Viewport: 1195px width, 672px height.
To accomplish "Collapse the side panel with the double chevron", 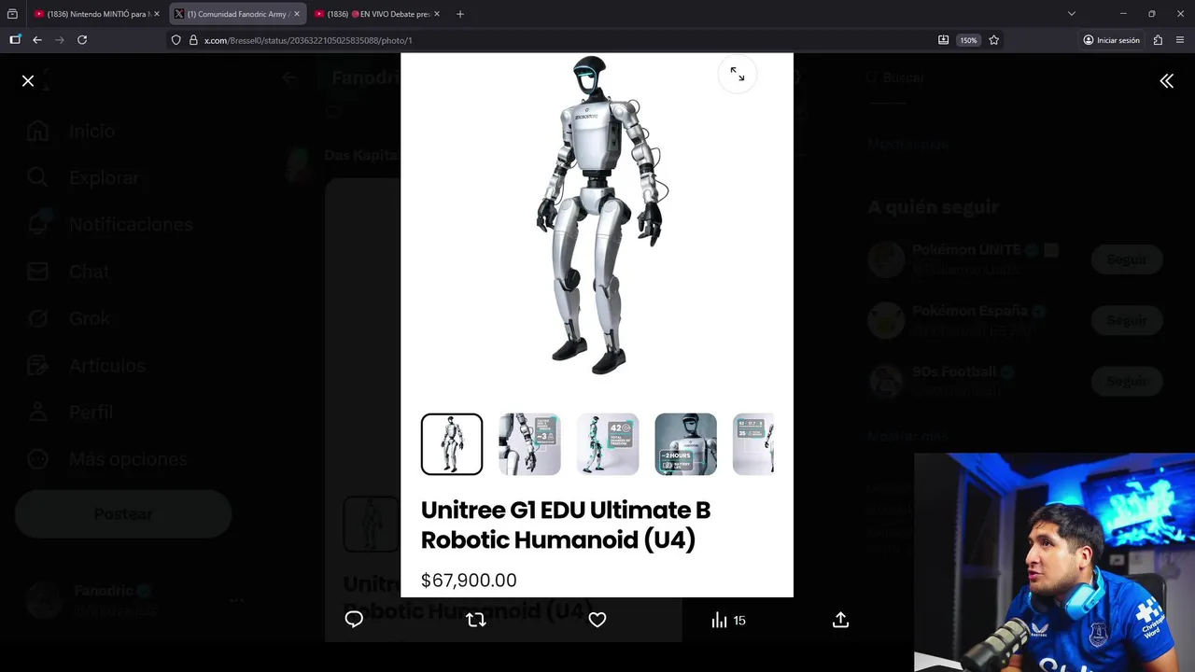I will (x=1166, y=81).
